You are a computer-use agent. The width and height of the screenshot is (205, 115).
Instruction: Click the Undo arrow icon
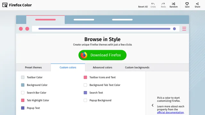[153, 4]
